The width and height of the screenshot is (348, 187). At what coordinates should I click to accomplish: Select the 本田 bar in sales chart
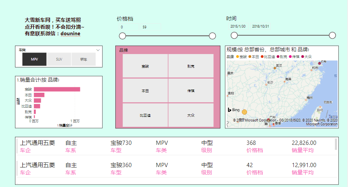[39, 95]
